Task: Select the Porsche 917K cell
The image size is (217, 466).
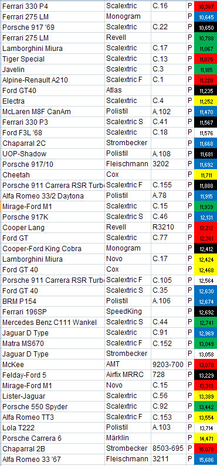Action: [x=53, y=217]
